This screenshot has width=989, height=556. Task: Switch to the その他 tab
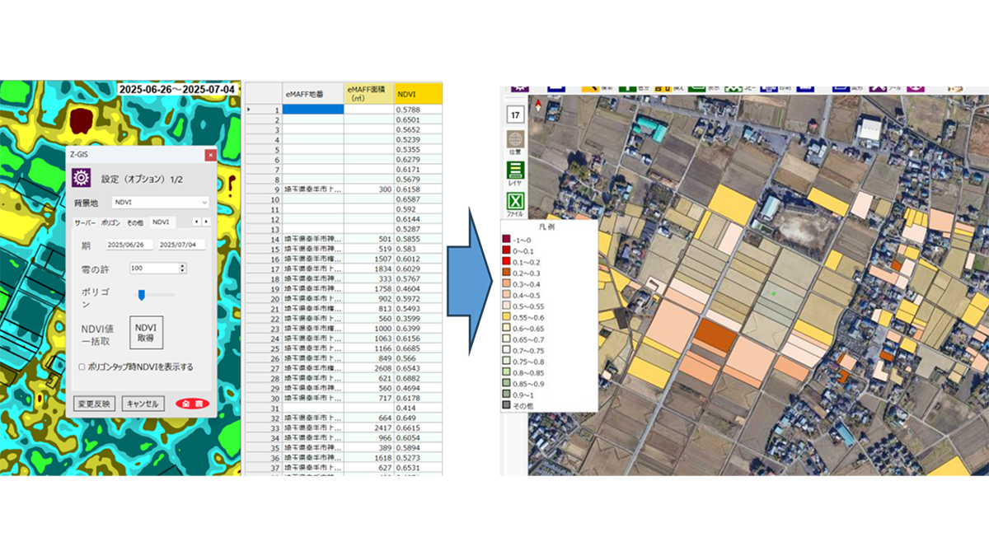pos(135,222)
